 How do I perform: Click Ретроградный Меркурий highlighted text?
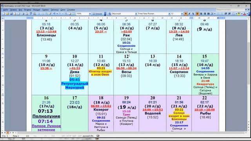(x=75, y=85)
